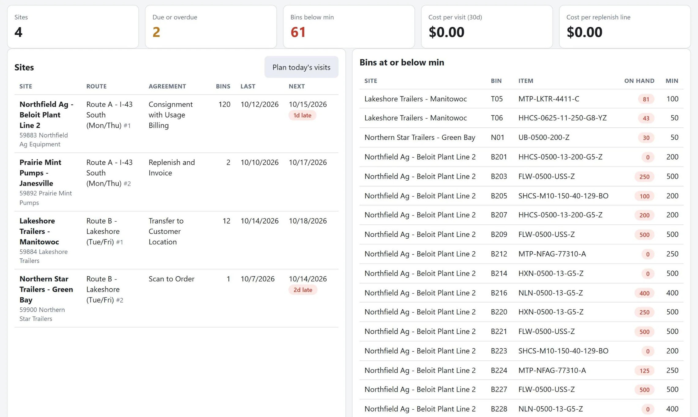Image resolution: width=698 pixels, height=417 pixels.
Task: Click the ON HAND column header
Action: coord(639,81)
